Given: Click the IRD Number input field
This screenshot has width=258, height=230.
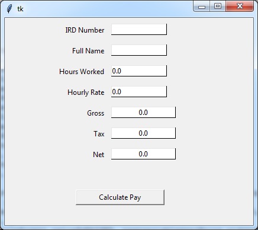Looking at the screenshot, I should tap(139, 30).
